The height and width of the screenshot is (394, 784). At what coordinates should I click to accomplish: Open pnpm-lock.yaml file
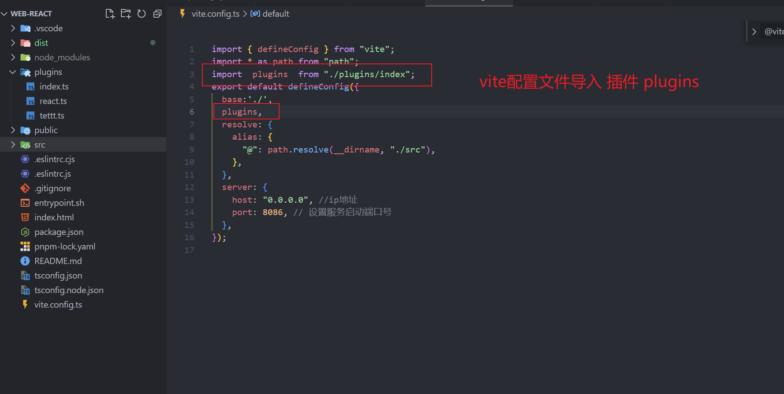pyautogui.click(x=65, y=246)
